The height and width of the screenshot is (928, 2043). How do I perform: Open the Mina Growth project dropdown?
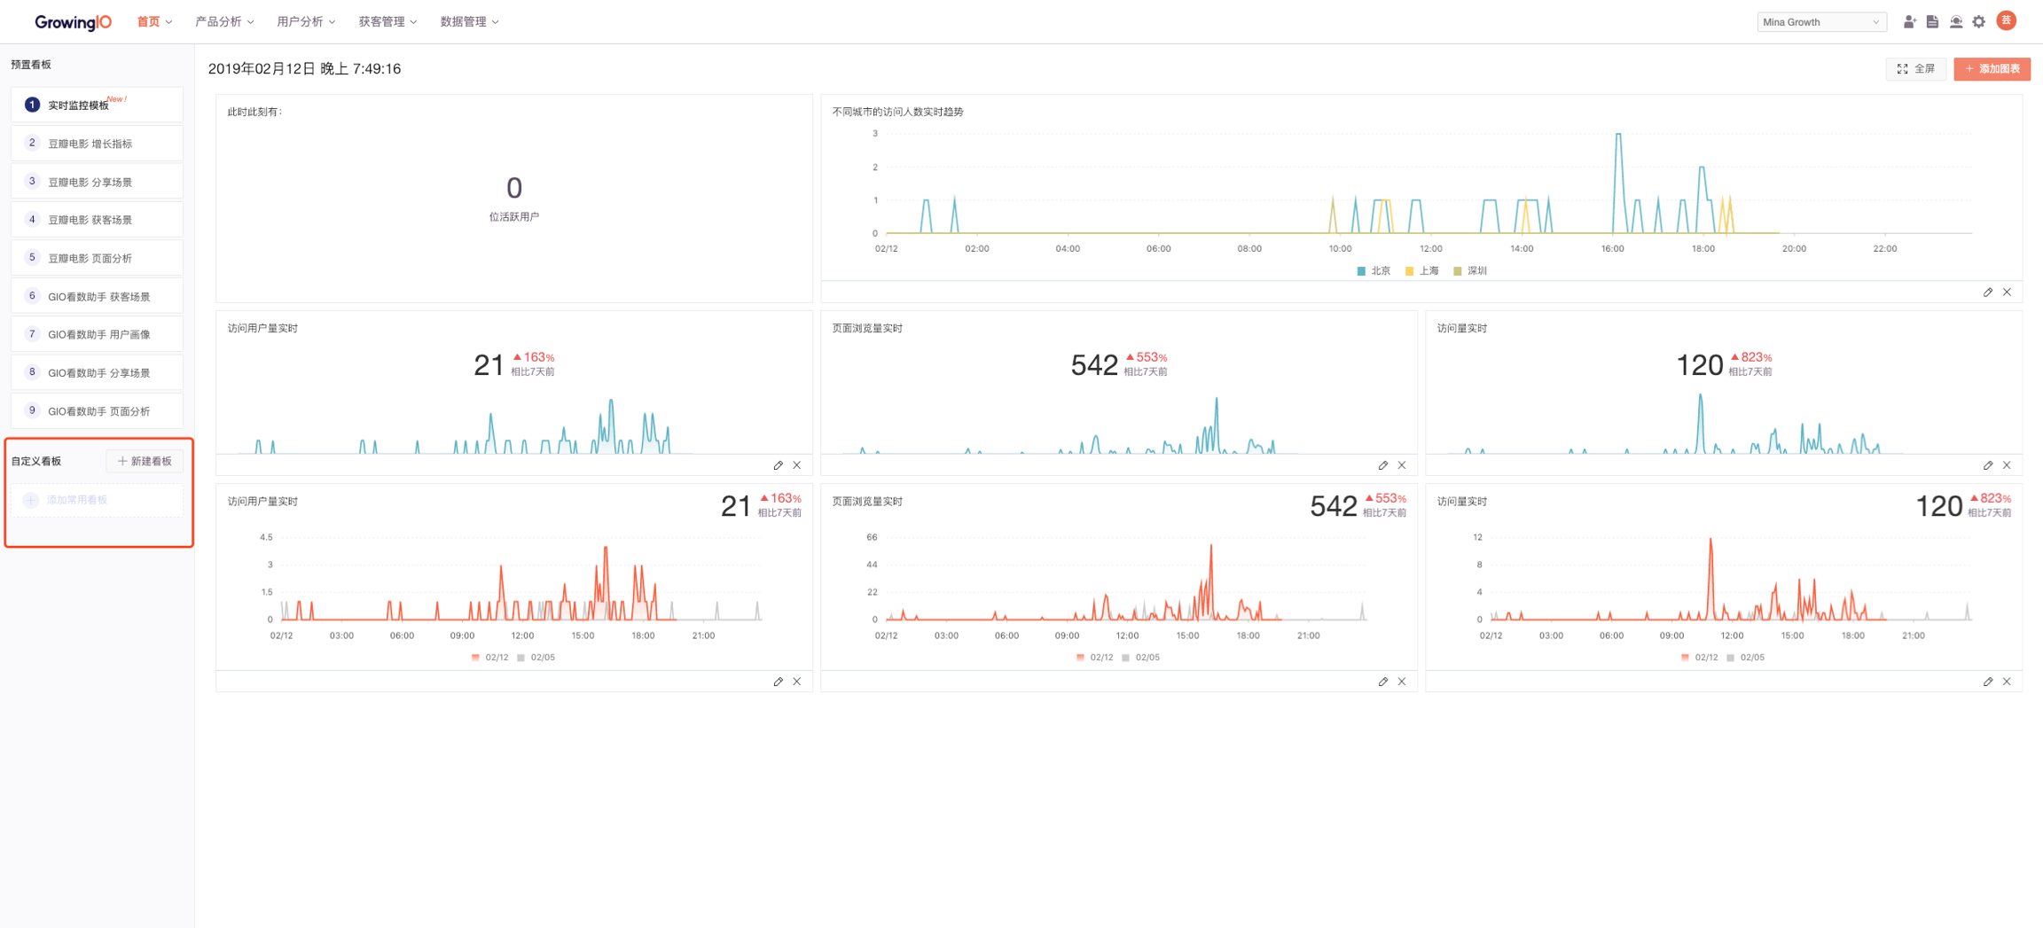(1820, 22)
